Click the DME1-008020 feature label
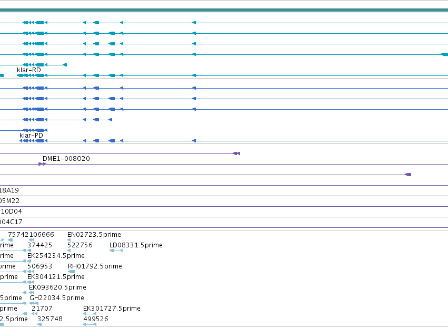 click(66, 159)
